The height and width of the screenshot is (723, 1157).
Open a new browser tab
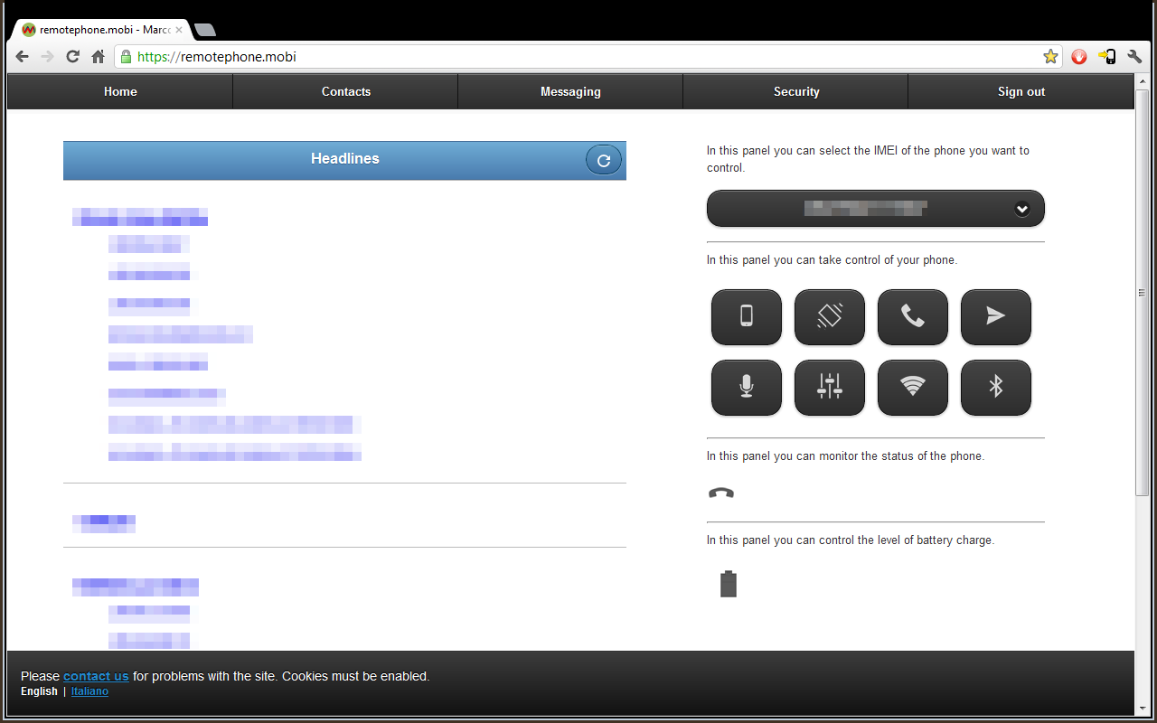tap(205, 30)
